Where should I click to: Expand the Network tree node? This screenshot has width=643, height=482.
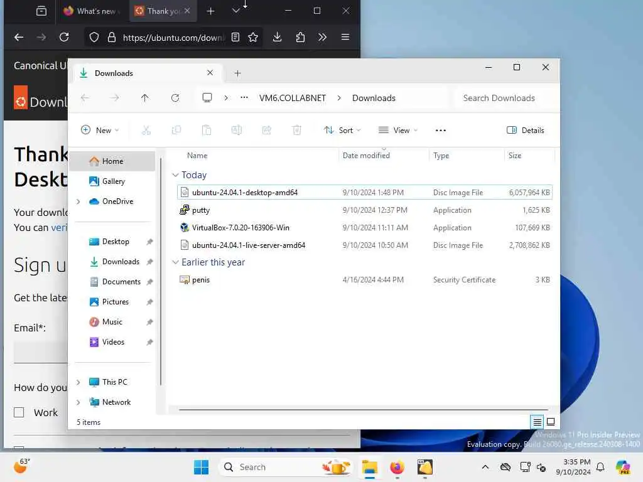click(78, 402)
